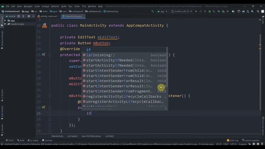Hide the Project panel with the minus icon
Image resolution: width=265 pixels, height=149 pixels.
pos(33,16)
